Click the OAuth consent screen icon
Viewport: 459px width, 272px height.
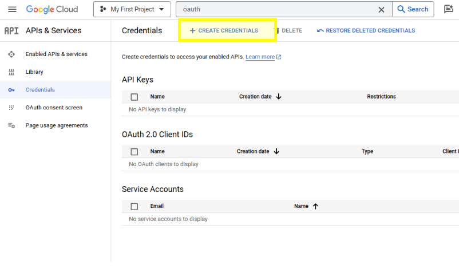11,108
